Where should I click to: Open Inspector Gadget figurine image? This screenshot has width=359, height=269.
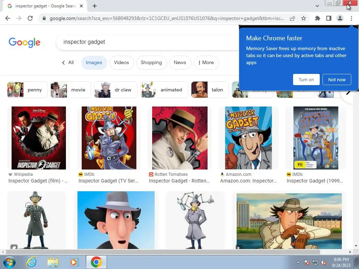click(x=36, y=220)
